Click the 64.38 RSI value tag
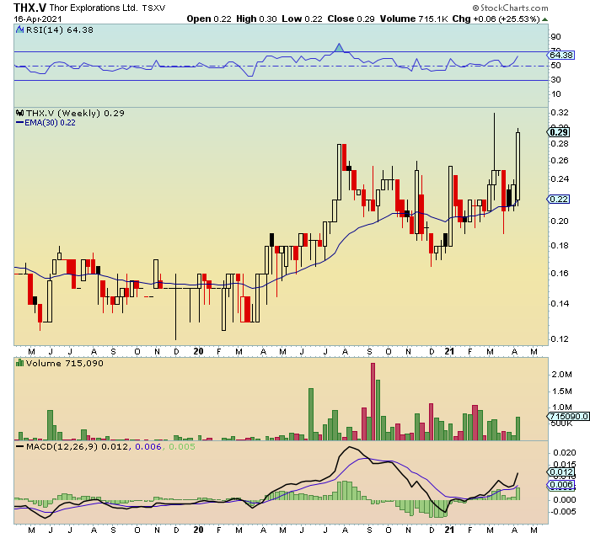590x538 pixels. (560, 56)
